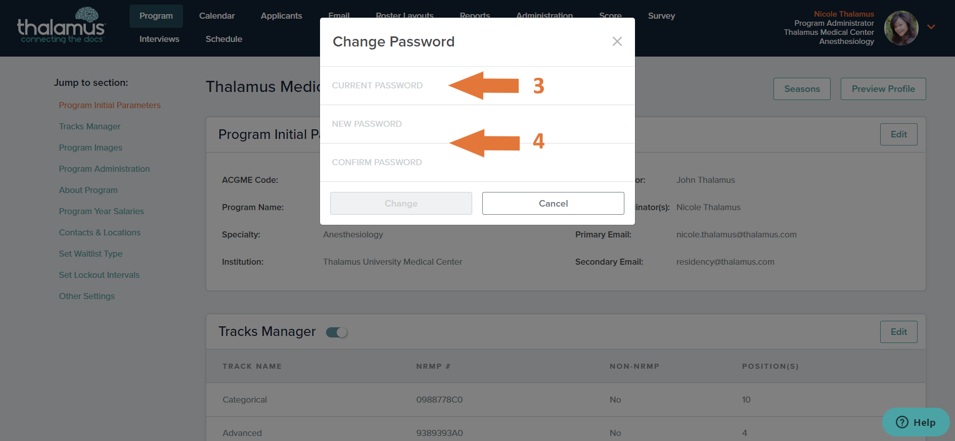Image resolution: width=955 pixels, height=441 pixels.
Task: Click the New Password field
Action: pos(477,124)
